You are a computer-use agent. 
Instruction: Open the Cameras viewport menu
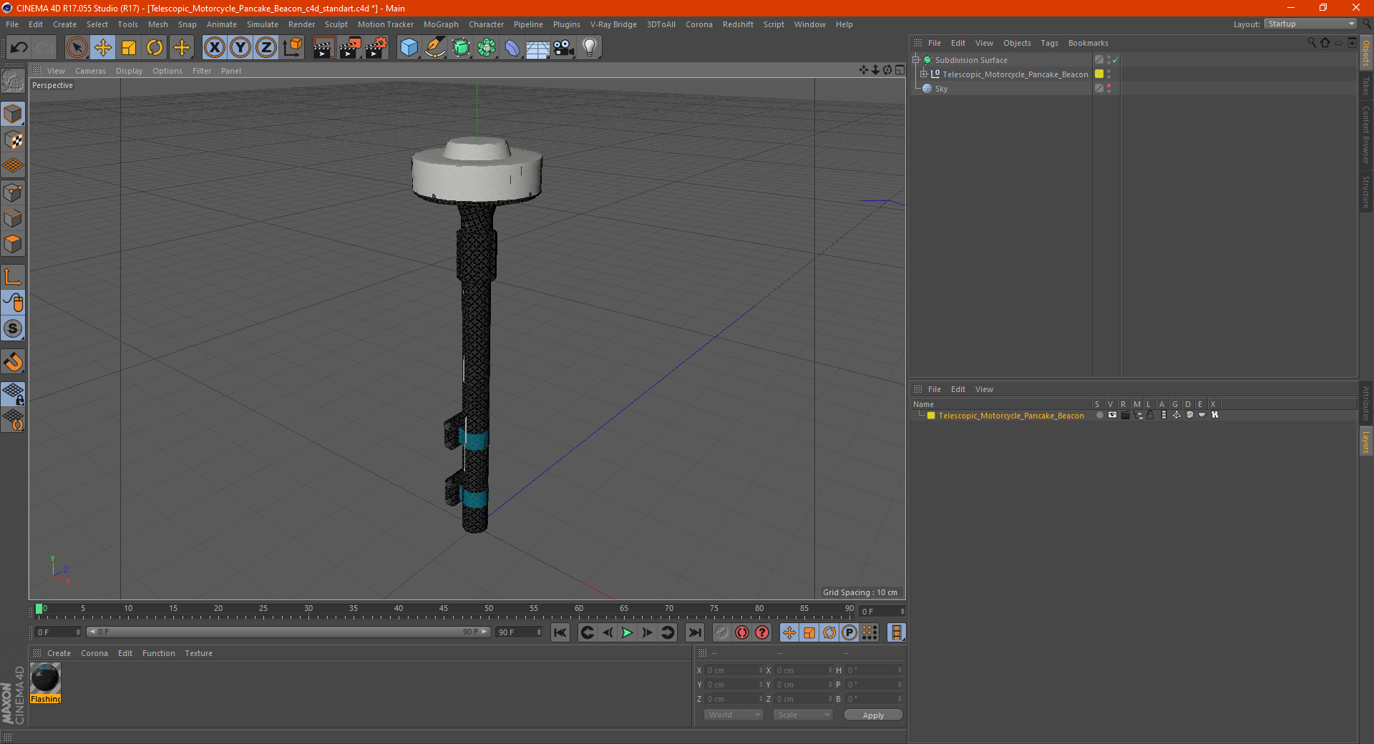point(90,71)
